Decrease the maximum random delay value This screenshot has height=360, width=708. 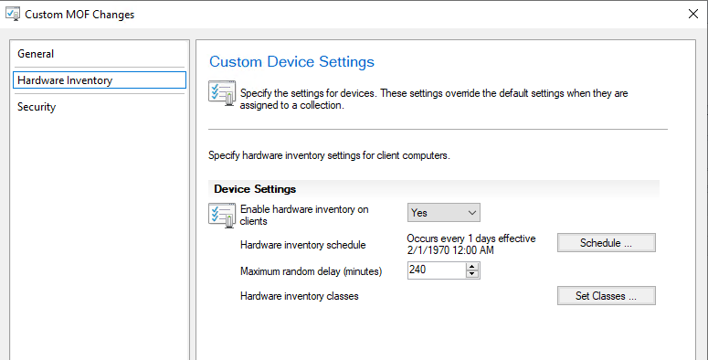[472, 274]
